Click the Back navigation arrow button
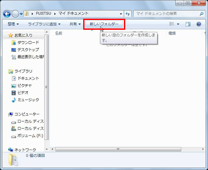 point(7,14)
